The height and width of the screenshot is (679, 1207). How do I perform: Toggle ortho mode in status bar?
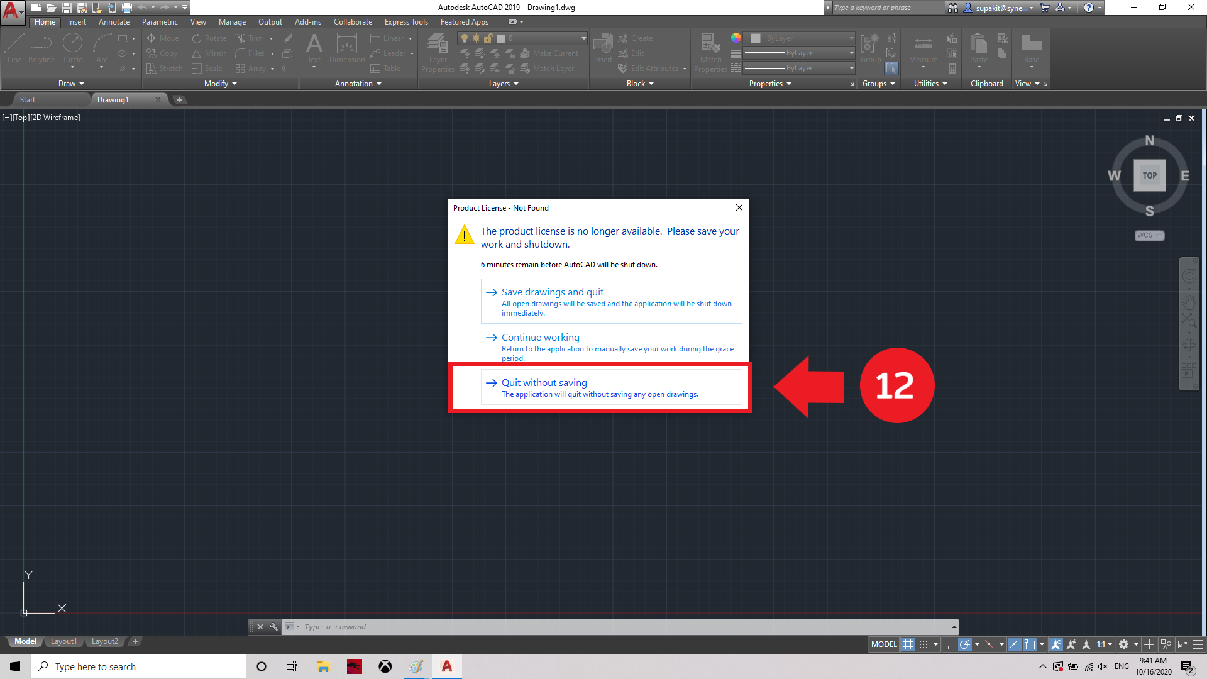click(x=949, y=644)
